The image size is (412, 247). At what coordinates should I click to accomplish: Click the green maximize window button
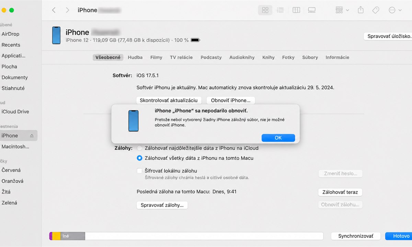(x=12, y=10)
